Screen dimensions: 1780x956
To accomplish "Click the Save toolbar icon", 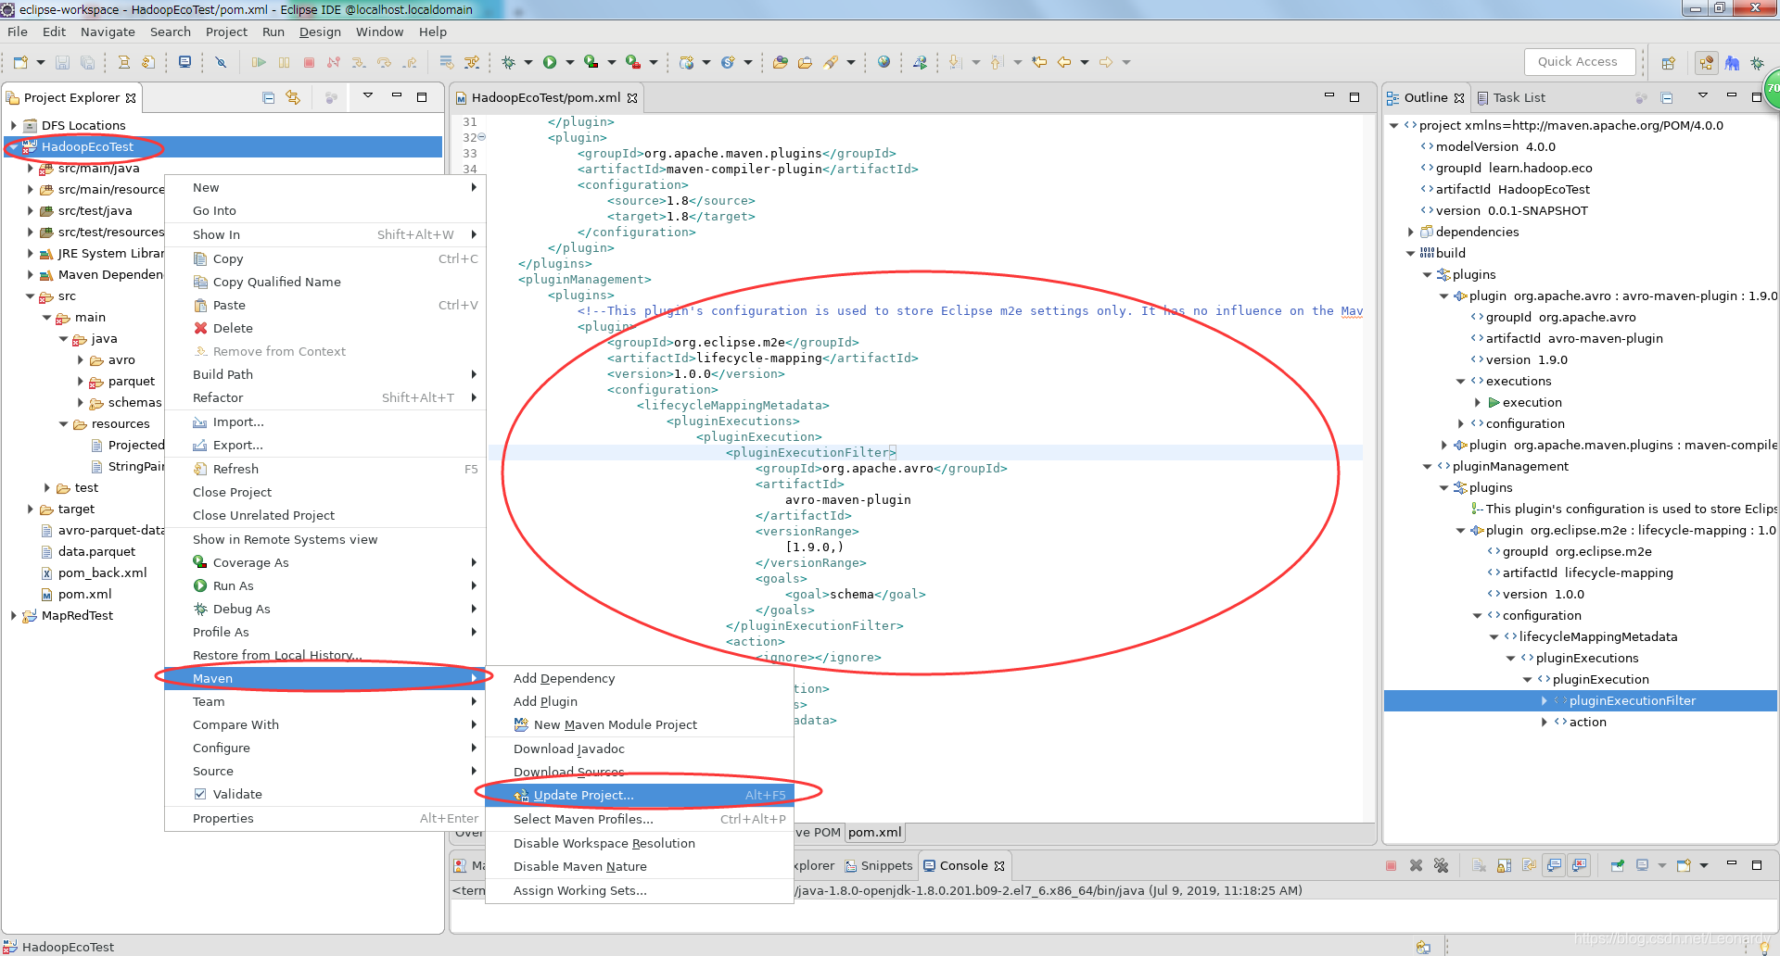I will point(62,62).
